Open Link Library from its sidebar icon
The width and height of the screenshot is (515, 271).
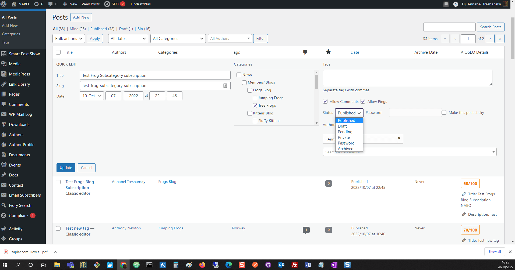4,84
